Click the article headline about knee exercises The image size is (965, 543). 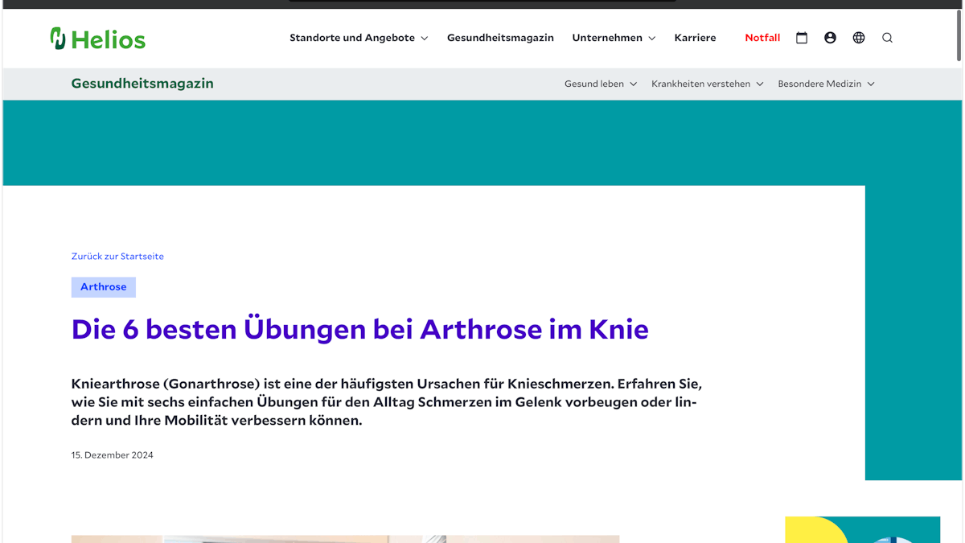359,328
